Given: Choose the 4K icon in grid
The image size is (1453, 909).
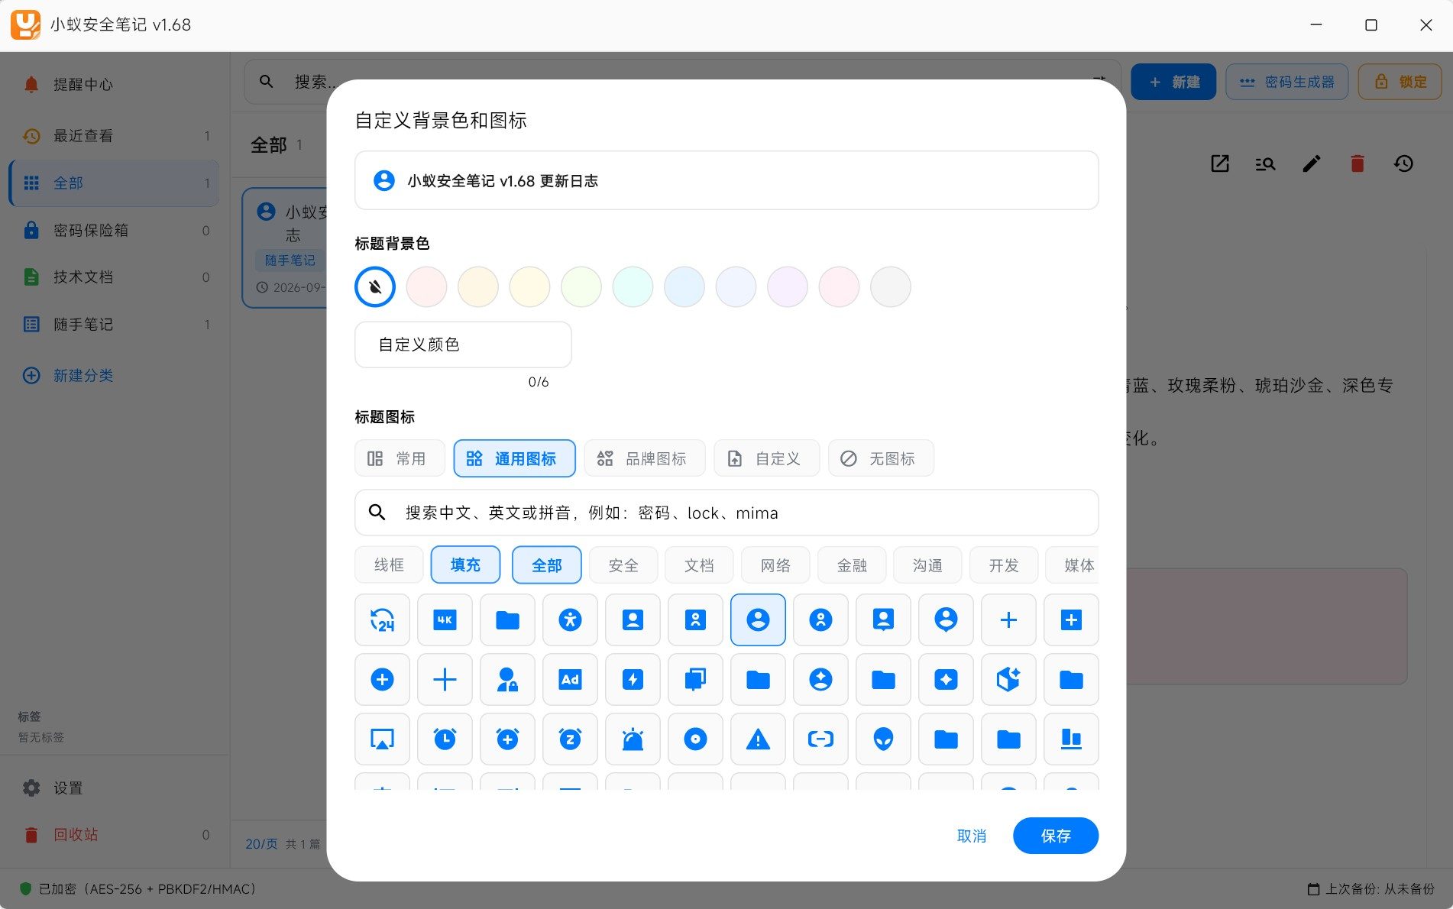Looking at the screenshot, I should [445, 619].
